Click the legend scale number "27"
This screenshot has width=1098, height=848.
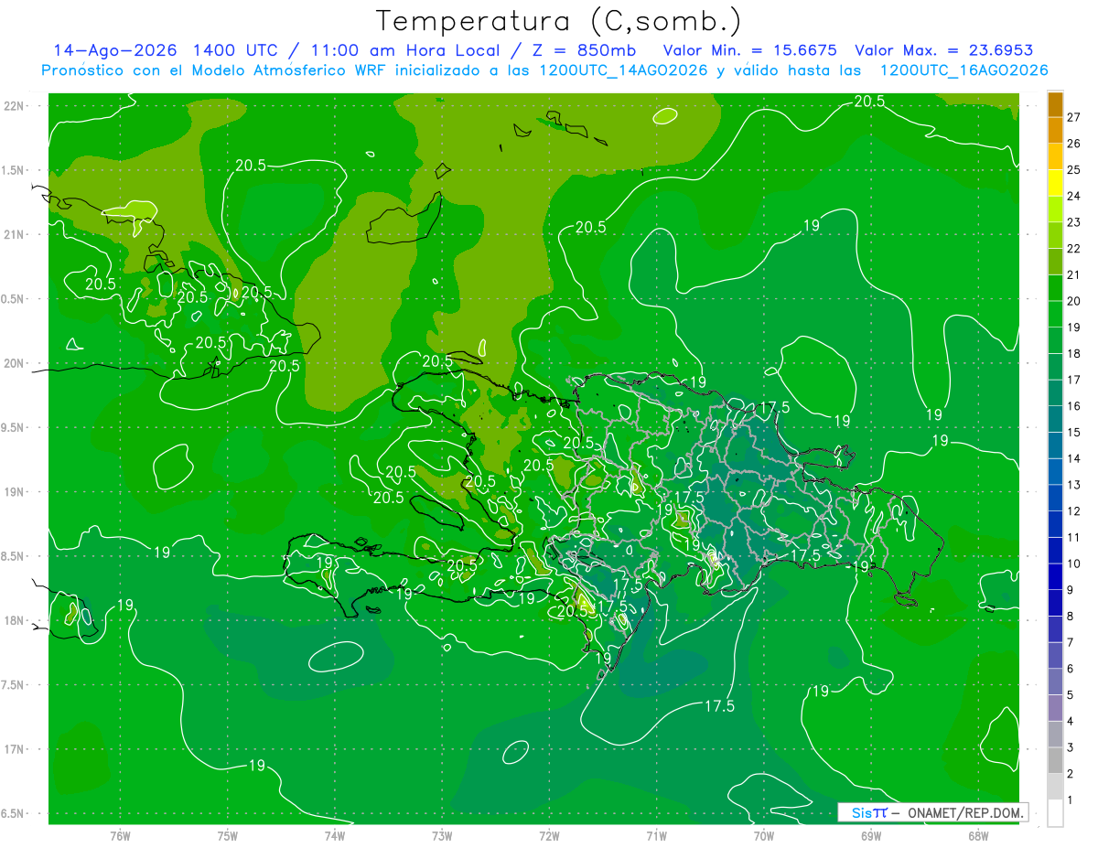tap(1074, 117)
